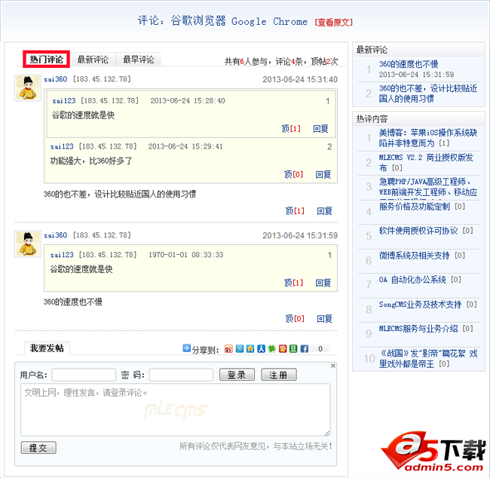Open hot article 急聘PHP/JAVA高级工程师
Screen dimensions: 490x478
[x=428, y=187]
